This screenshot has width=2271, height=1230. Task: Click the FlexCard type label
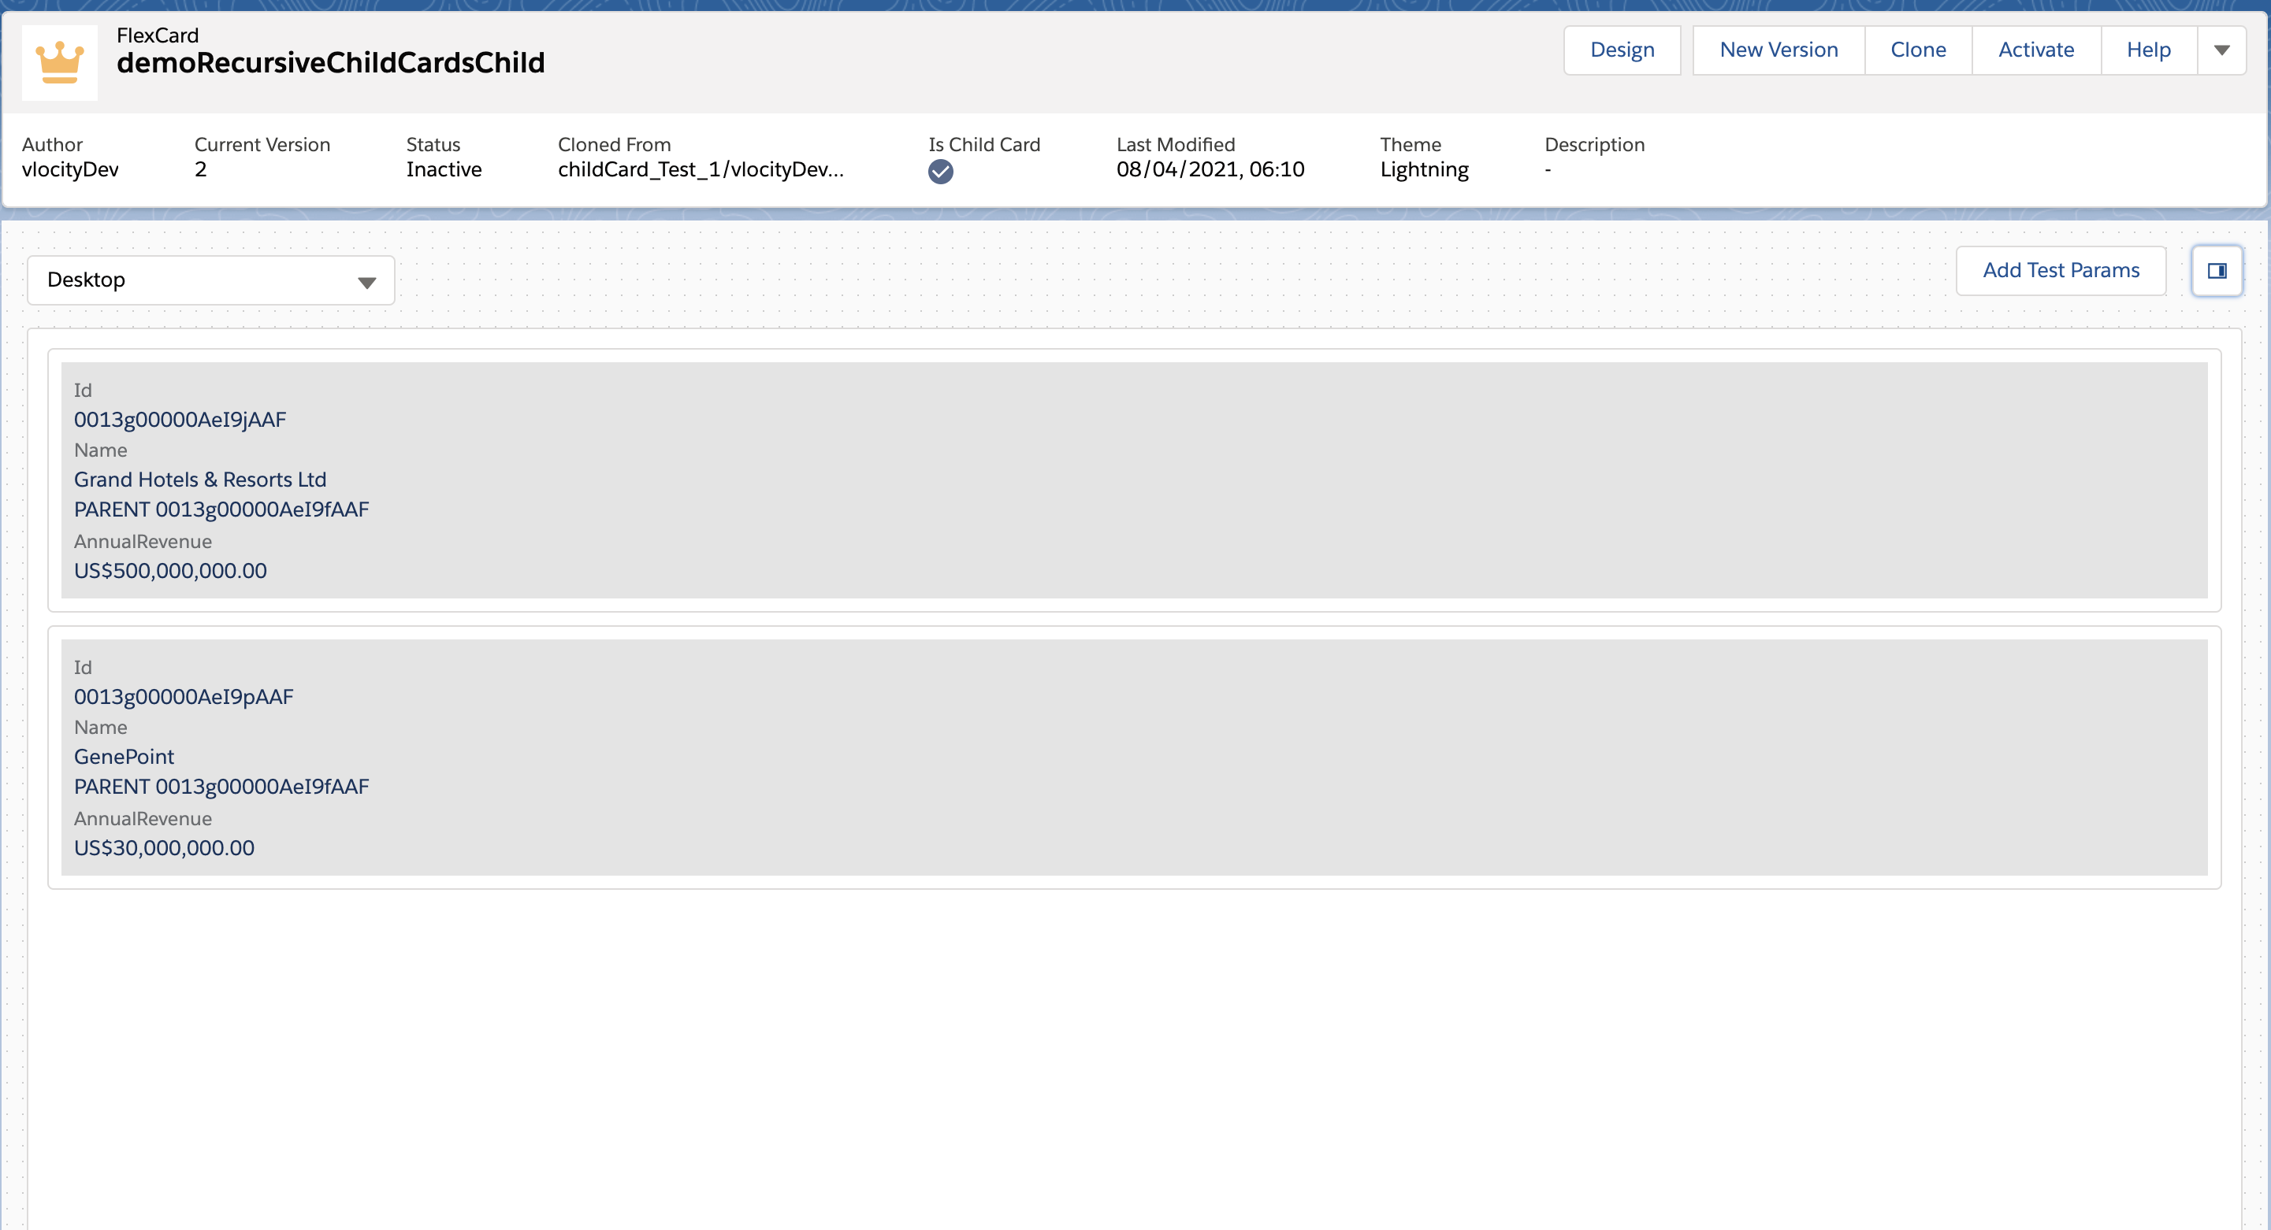(158, 35)
